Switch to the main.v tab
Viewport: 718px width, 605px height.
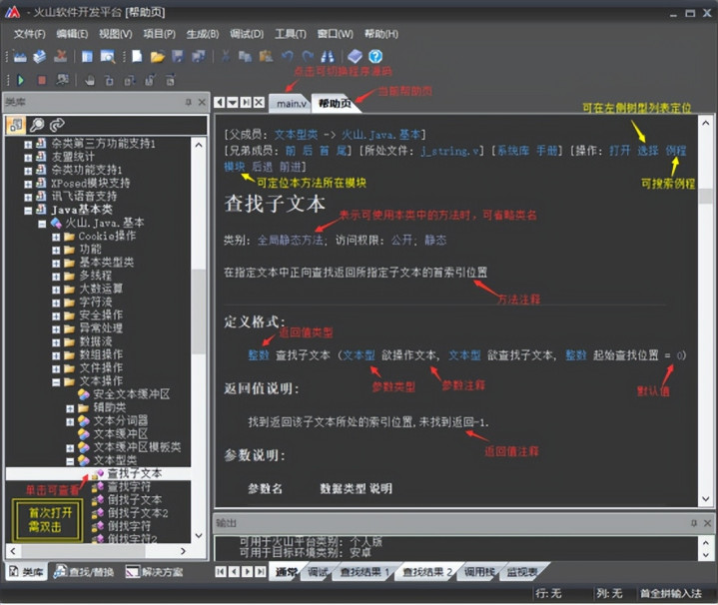292,103
